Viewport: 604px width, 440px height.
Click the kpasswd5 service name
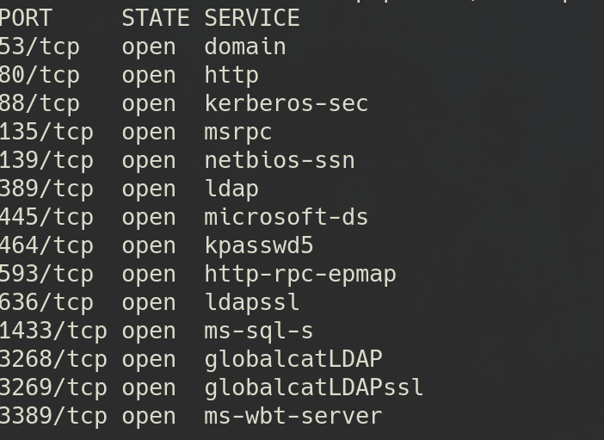[x=259, y=245]
